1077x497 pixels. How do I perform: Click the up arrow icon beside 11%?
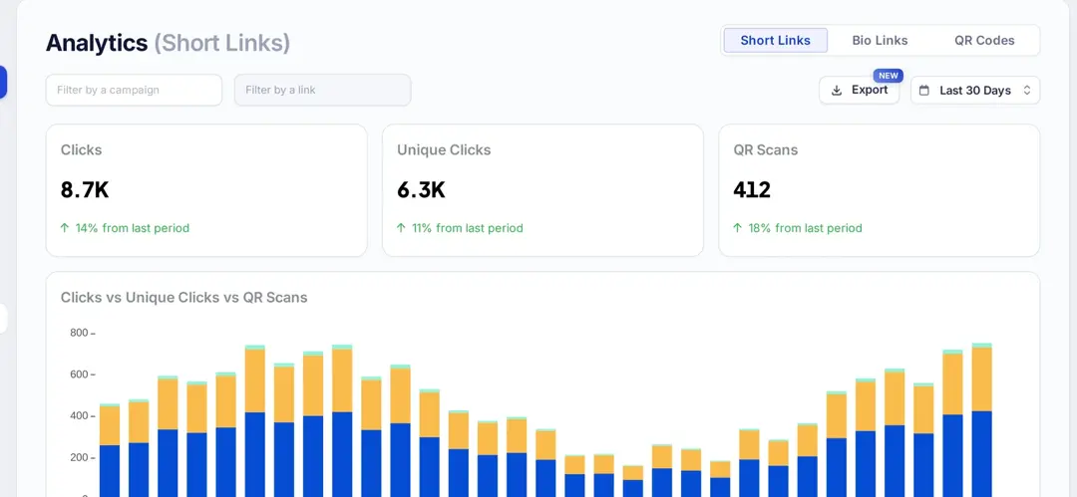(x=401, y=228)
